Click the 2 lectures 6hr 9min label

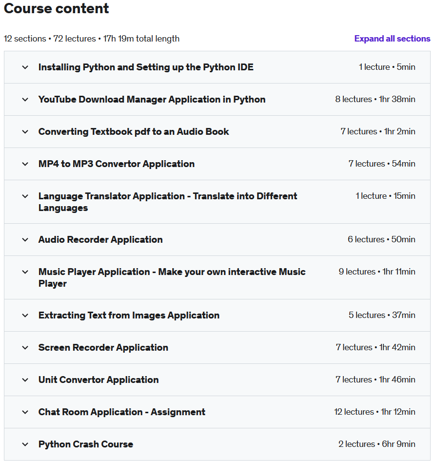376,444
